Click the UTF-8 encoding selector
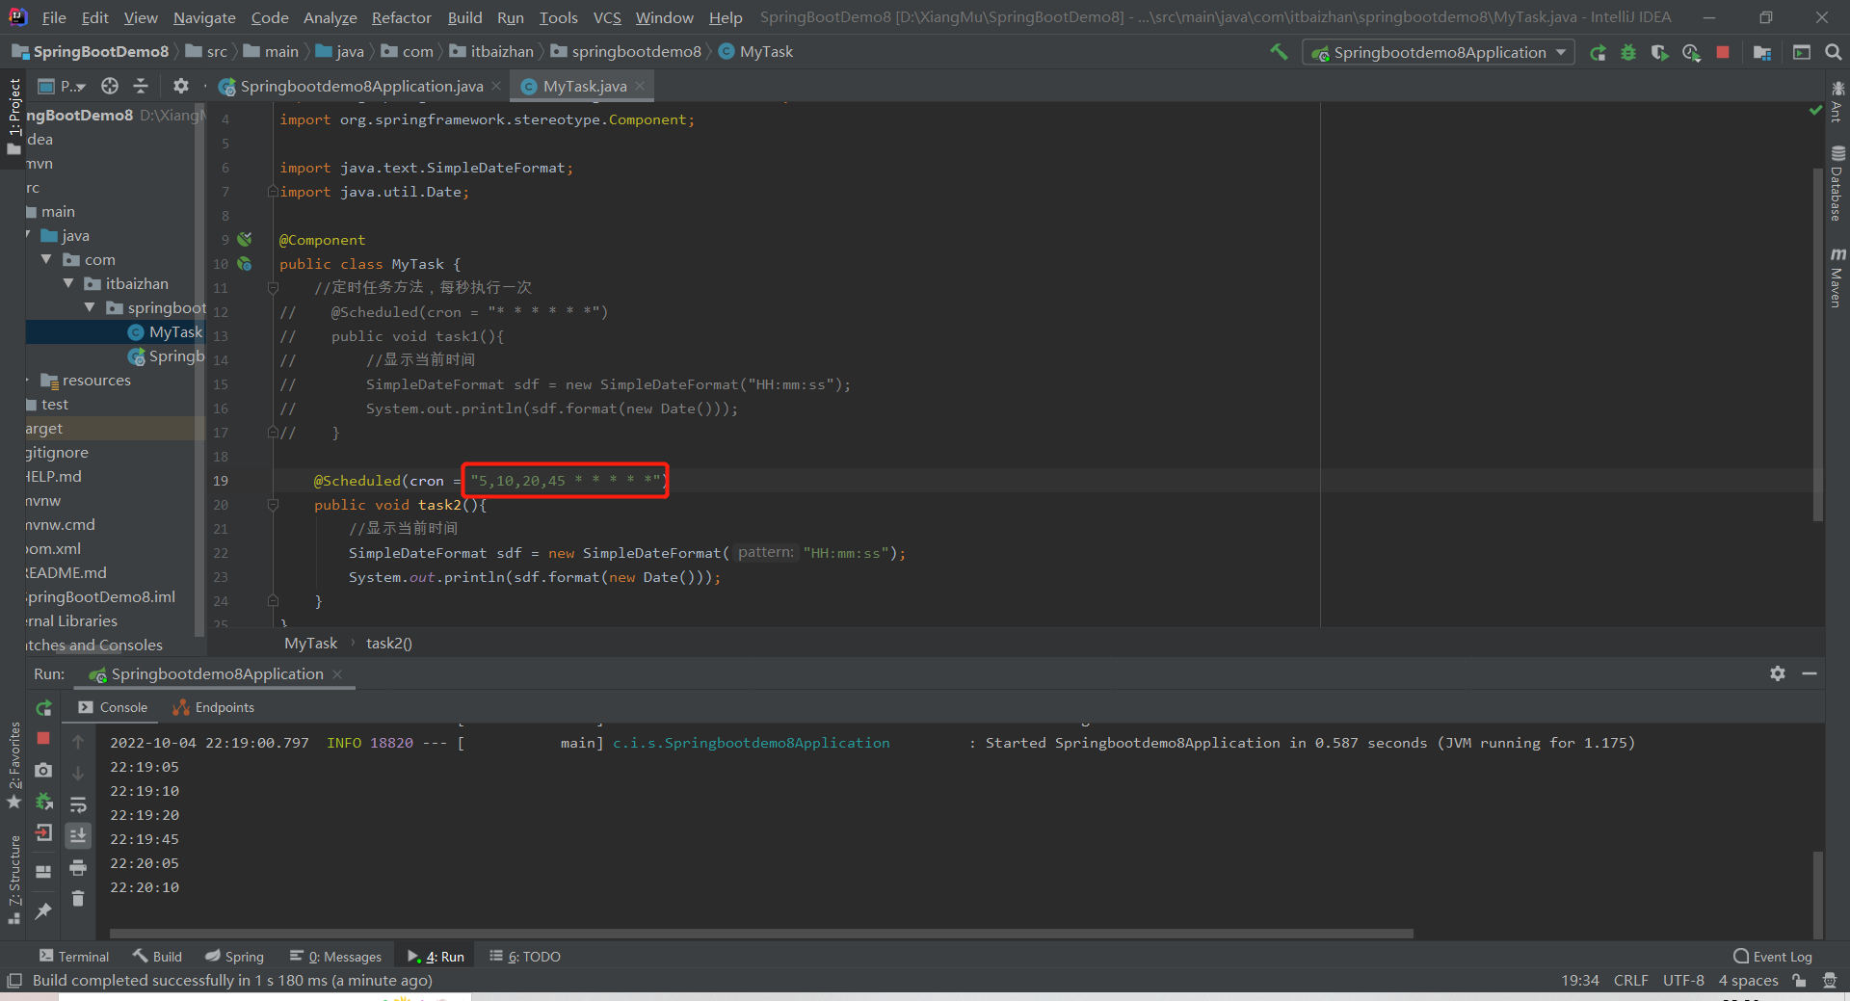Screen dimensions: 1850x1001 pos(1683,981)
